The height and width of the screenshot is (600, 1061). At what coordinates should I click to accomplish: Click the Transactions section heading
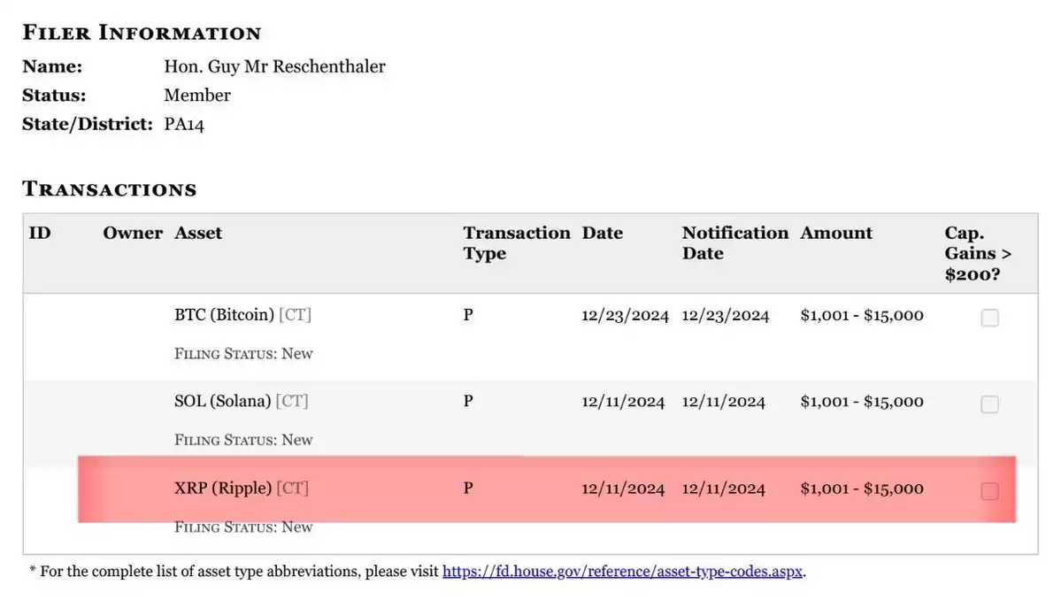click(x=110, y=188)
